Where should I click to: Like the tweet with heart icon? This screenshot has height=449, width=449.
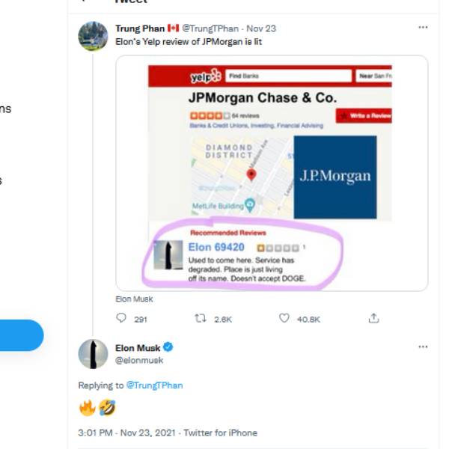coord(284,318)
